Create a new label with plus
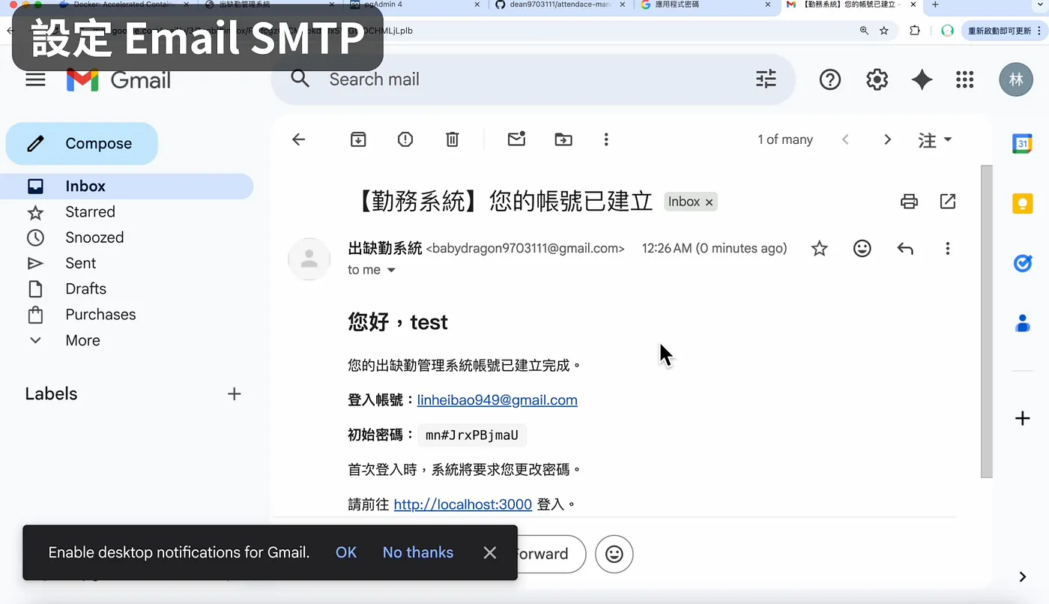The height and width of the screenshot is (604, 1049). [x=235, y=393]
